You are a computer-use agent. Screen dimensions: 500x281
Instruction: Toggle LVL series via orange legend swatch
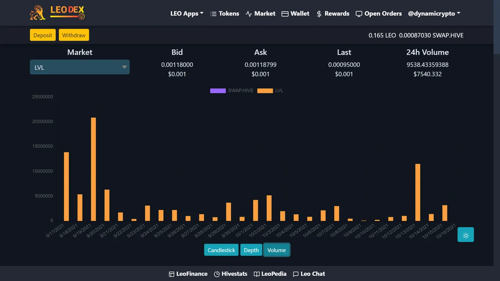[265, 91]
